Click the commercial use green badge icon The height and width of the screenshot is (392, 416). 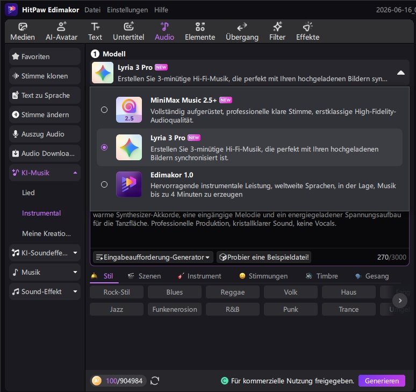(x=225, y=381)
